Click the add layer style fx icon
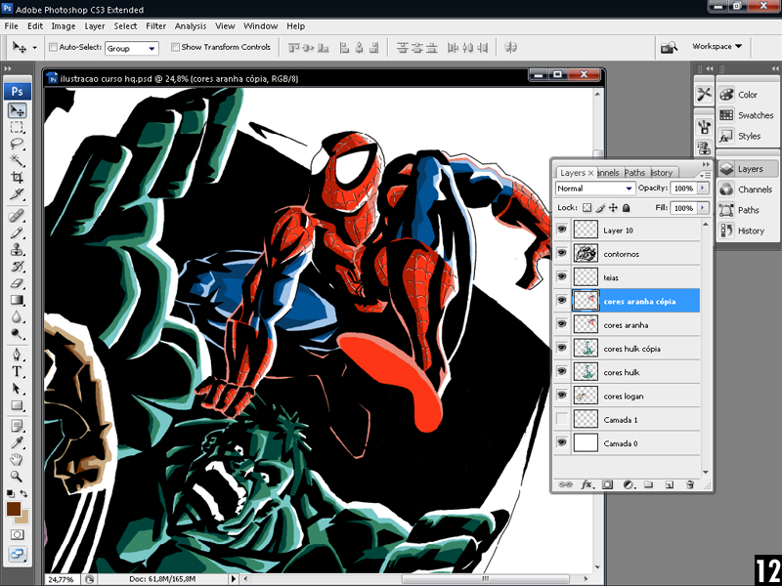 (x=587, y=483)
